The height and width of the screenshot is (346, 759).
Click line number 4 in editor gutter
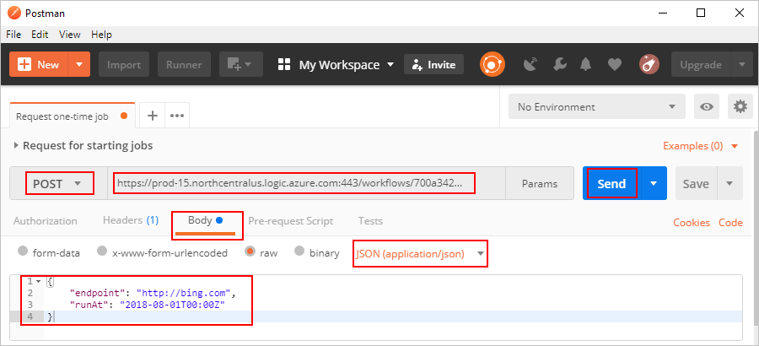coord(30,316)
